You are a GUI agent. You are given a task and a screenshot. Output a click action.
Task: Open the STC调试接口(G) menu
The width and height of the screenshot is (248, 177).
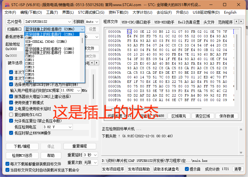click(x=91, y=12)
